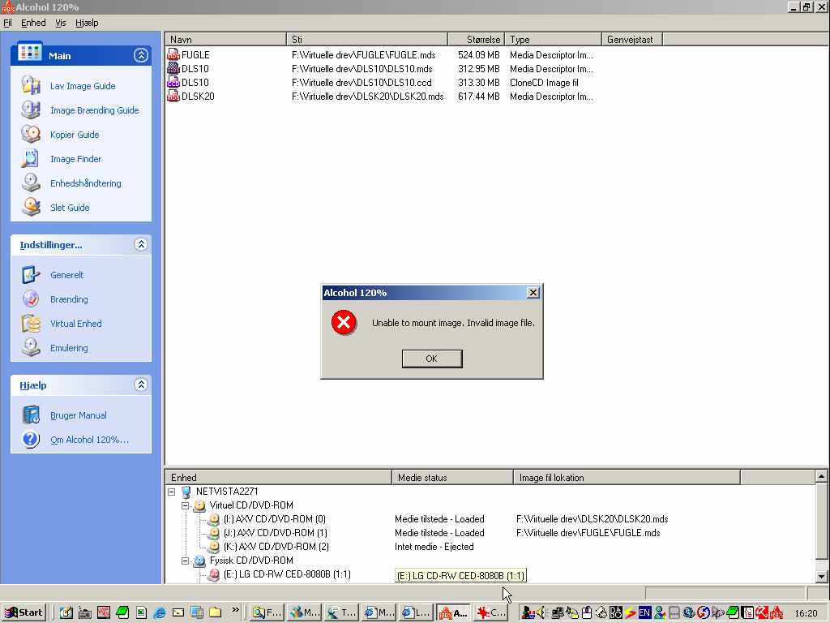Select path F:\Virtuelle drev\DLS10\DLS10.mds
This screenshot has width=830, height=623.
point(362,69)
